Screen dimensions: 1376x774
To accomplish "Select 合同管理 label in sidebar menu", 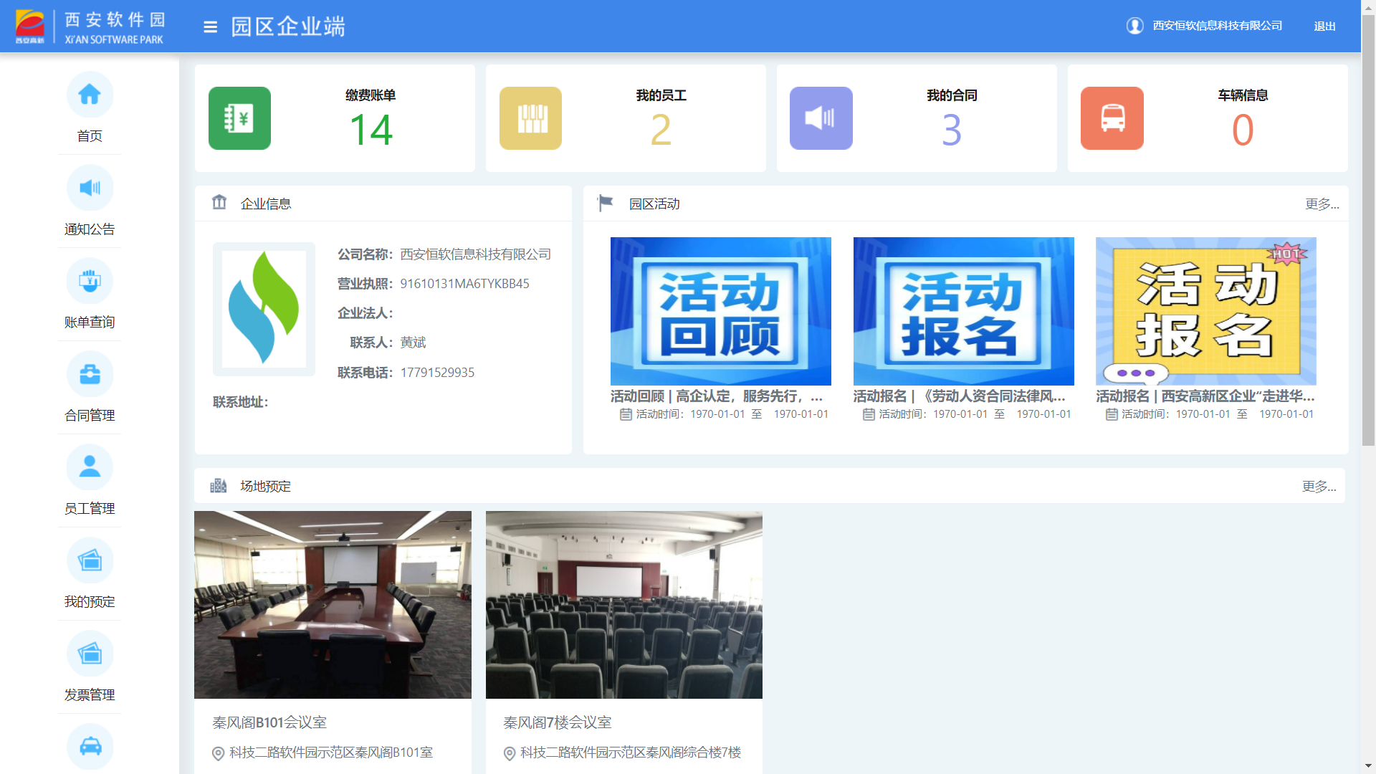I will 90,416.
